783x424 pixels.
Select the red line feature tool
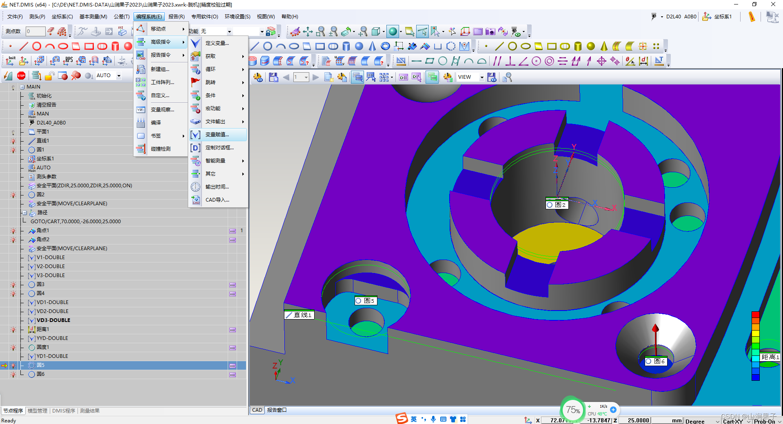pyautogui.click(x=24, y=46)
